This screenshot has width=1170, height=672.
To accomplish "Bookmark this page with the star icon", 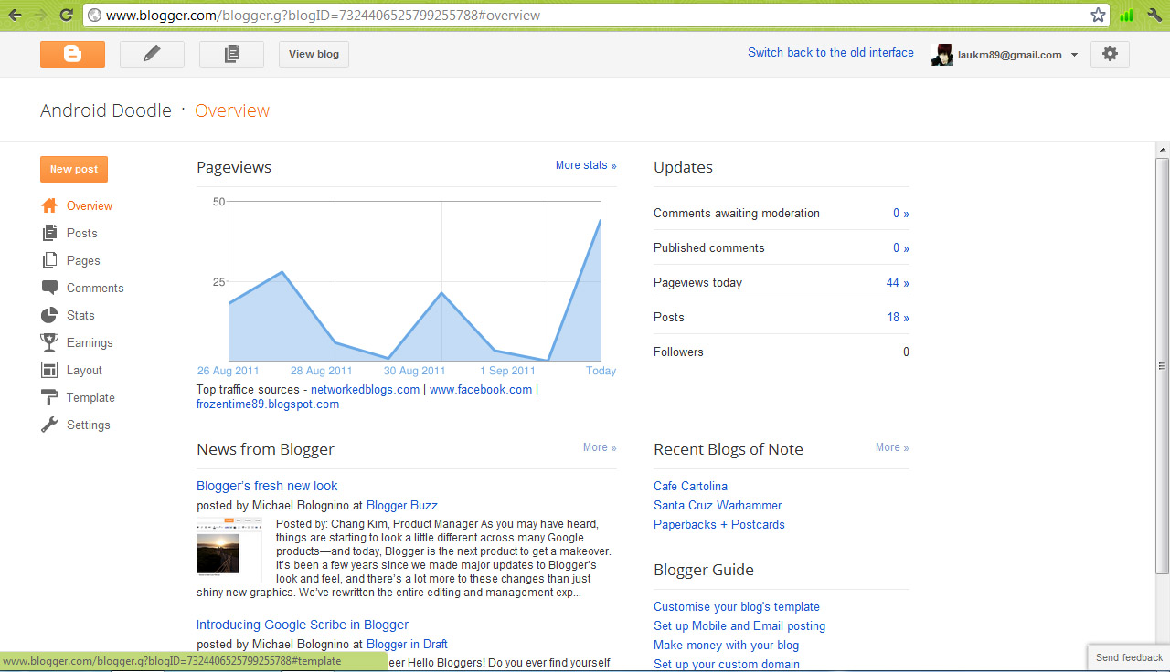I will pyautogui.click(x=1098, y=15).
